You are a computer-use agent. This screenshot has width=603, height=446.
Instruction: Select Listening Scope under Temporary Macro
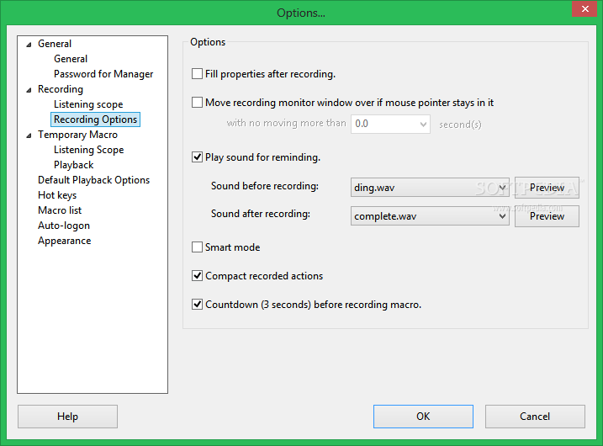(89, 150)
